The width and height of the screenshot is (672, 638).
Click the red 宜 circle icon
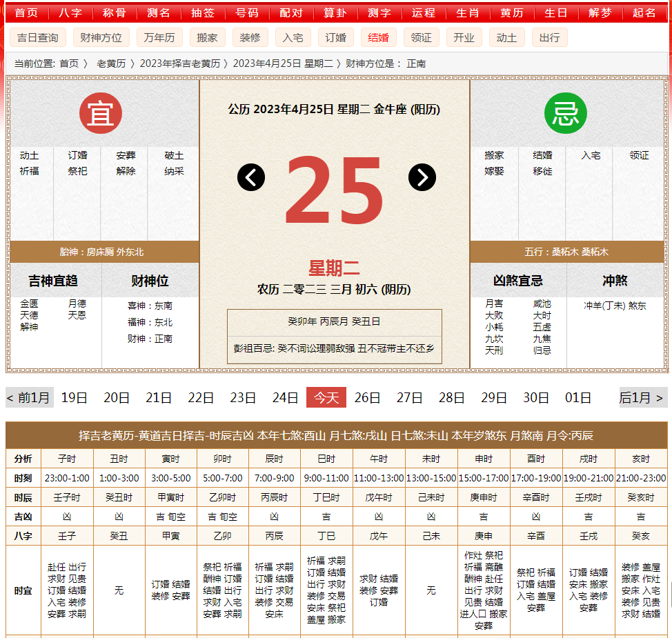101,113
